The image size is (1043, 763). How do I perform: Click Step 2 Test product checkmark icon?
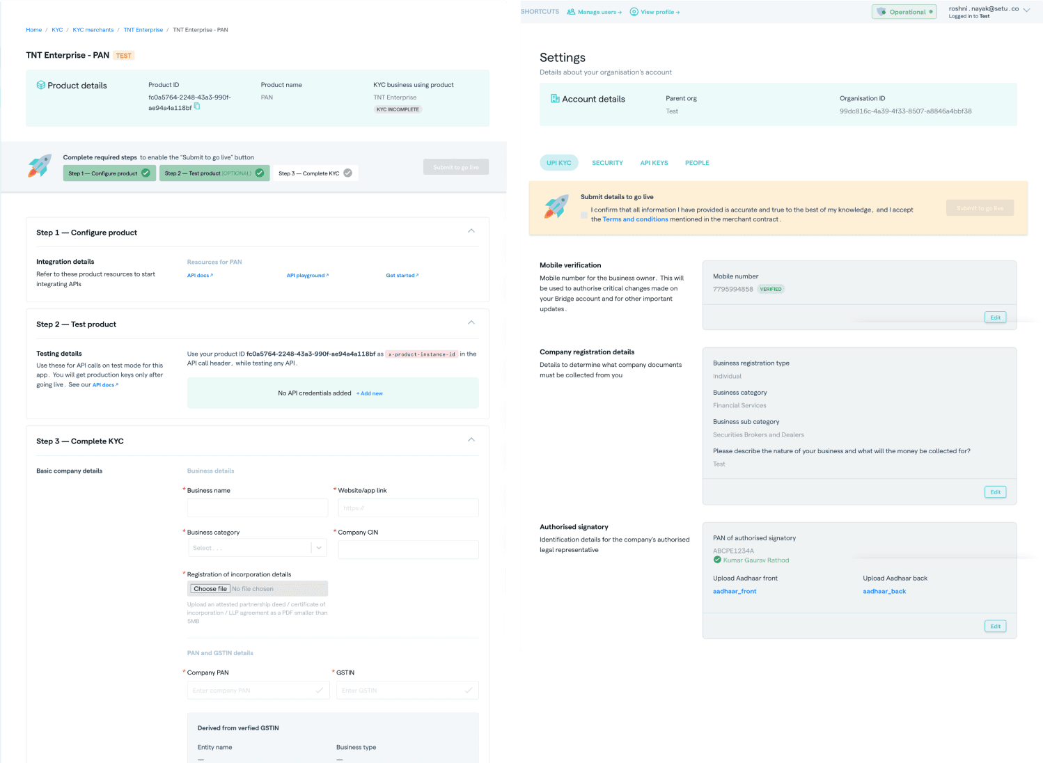click(x=260, y=173)
